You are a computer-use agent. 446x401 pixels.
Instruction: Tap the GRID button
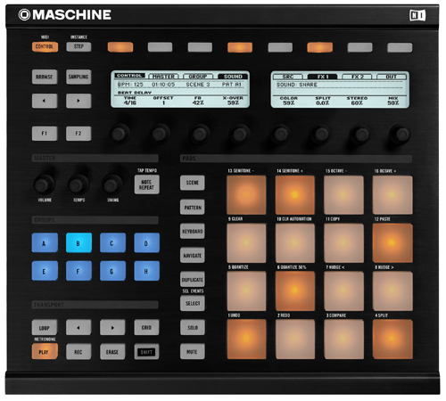click(146, 327)
